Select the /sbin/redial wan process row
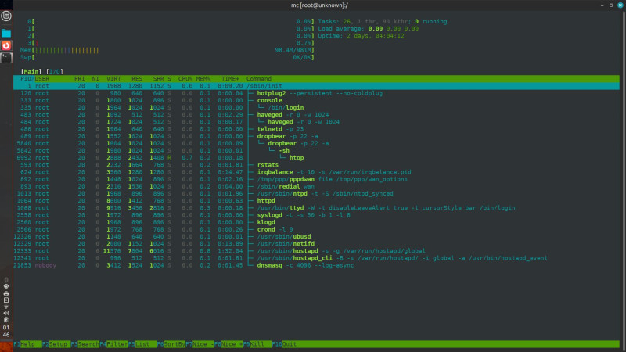626x352 pixels. coord(316,186)
